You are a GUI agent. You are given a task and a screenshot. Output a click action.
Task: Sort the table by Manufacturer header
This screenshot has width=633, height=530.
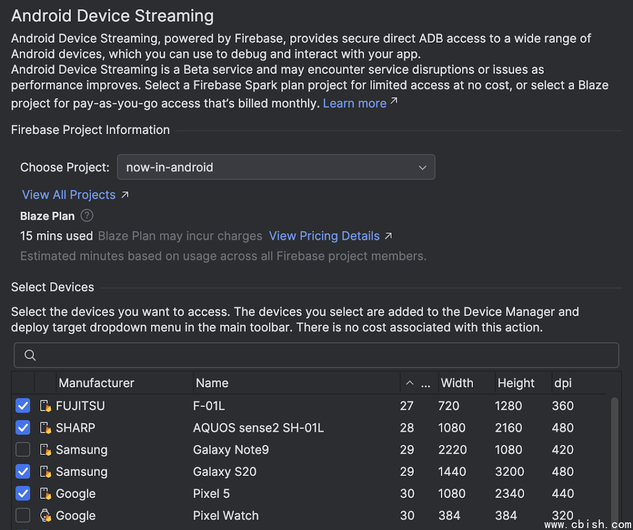[x=96, y=383]
